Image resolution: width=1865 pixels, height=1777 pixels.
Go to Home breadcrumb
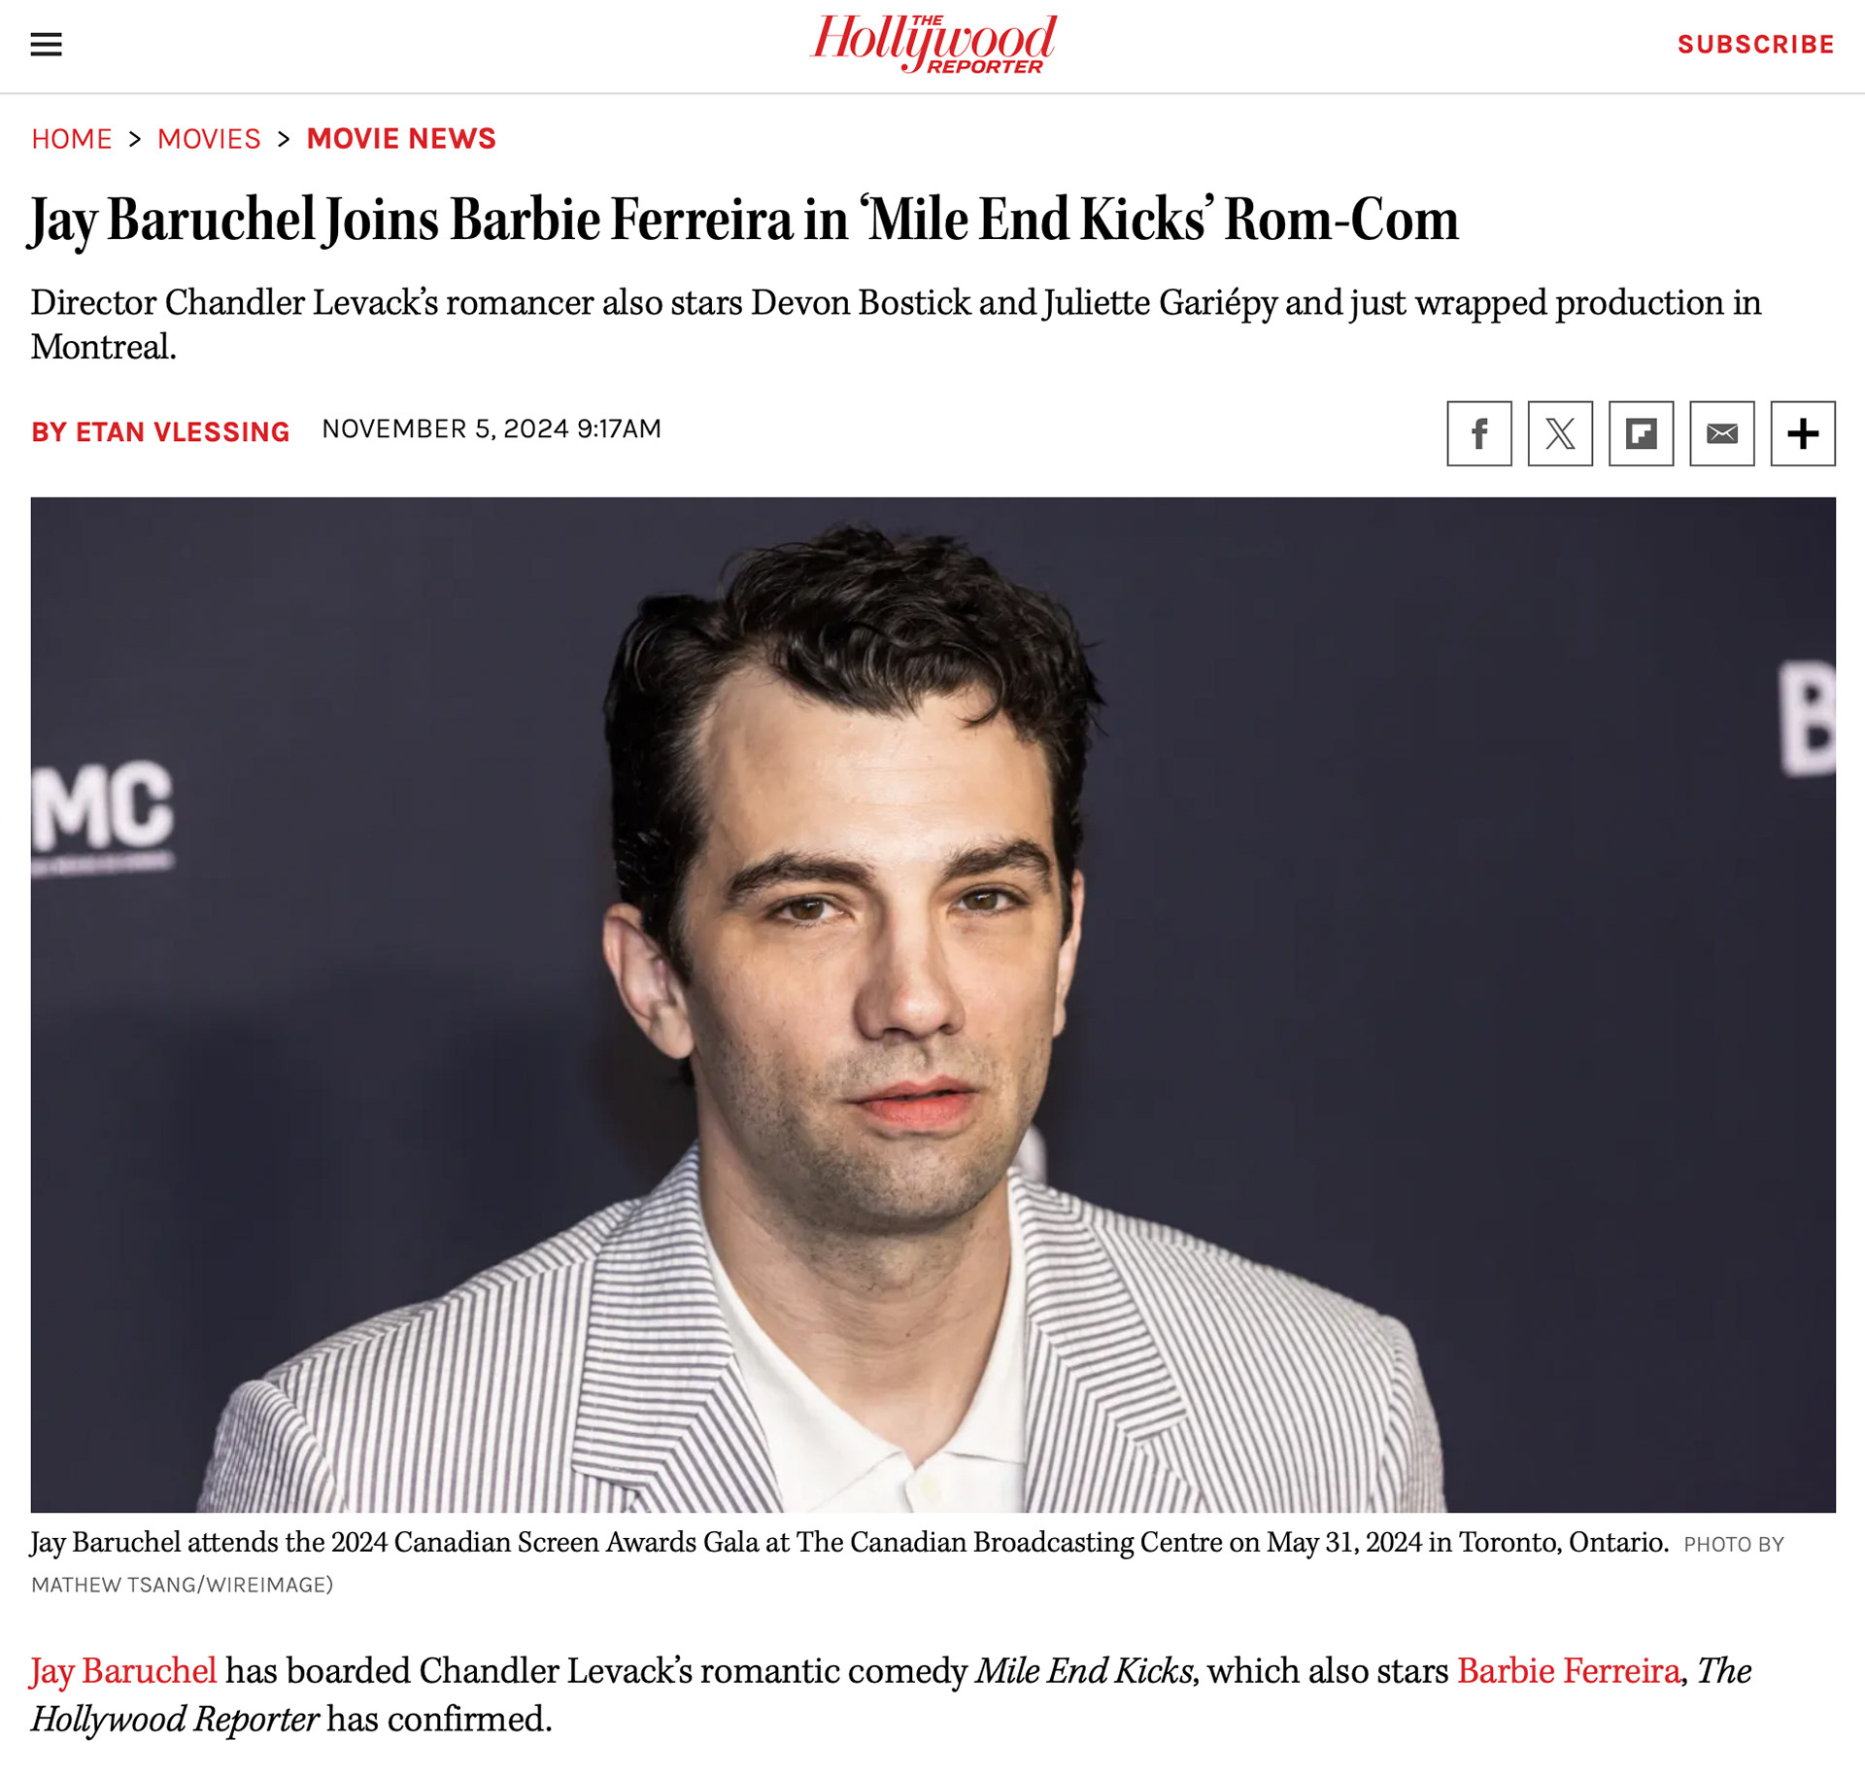point(72,139)
